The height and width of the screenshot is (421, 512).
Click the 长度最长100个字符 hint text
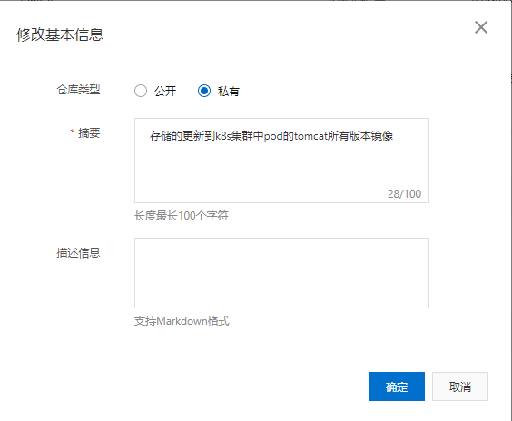(x=182, y=215)
